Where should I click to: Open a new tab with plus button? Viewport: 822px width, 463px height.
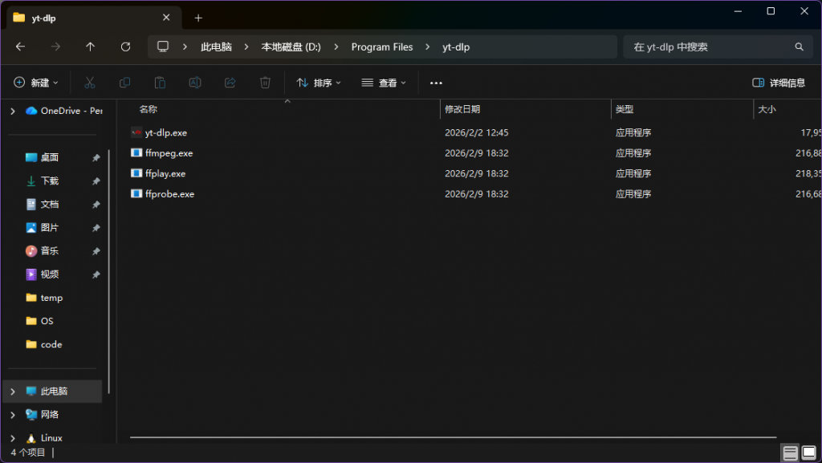[x=198, y=18]
